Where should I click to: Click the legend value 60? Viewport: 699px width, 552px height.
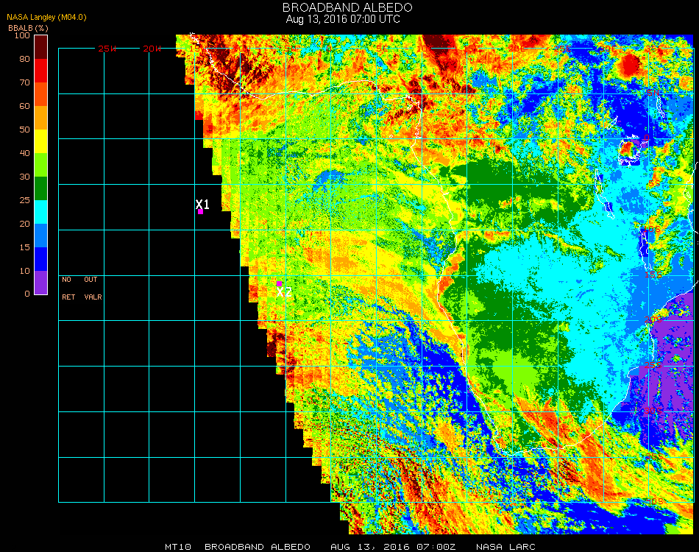(24, 106)
